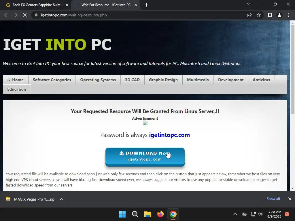Click the DOWNLOAD Now button
This screenshot has height=221, width=295.
coord(145,157)
